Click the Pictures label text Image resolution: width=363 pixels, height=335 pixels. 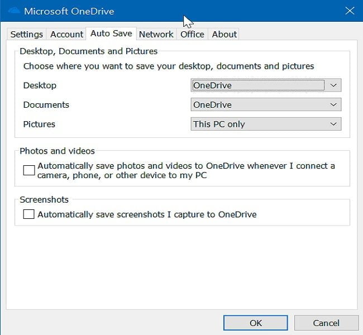[x=39, y=124]
